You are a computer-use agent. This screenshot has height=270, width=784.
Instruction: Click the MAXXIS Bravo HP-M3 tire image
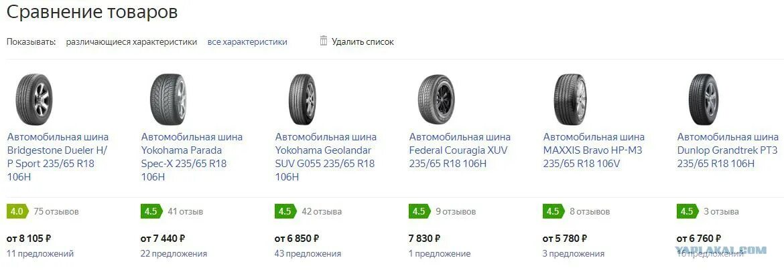tap(570, 98)
